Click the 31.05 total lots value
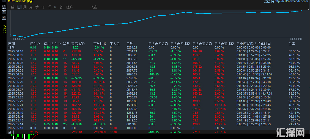Image resolution: width=310 pixels, height=139 pixels. (34, 132)
